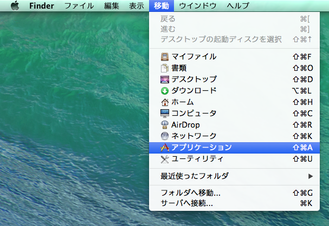
Task: Close the highlighted 移動 menu
Action: pos(162,5)
